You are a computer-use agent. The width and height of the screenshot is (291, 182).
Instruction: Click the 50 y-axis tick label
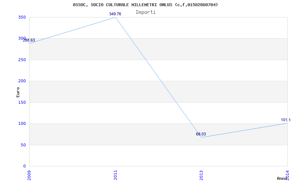(x=23, y=145)
